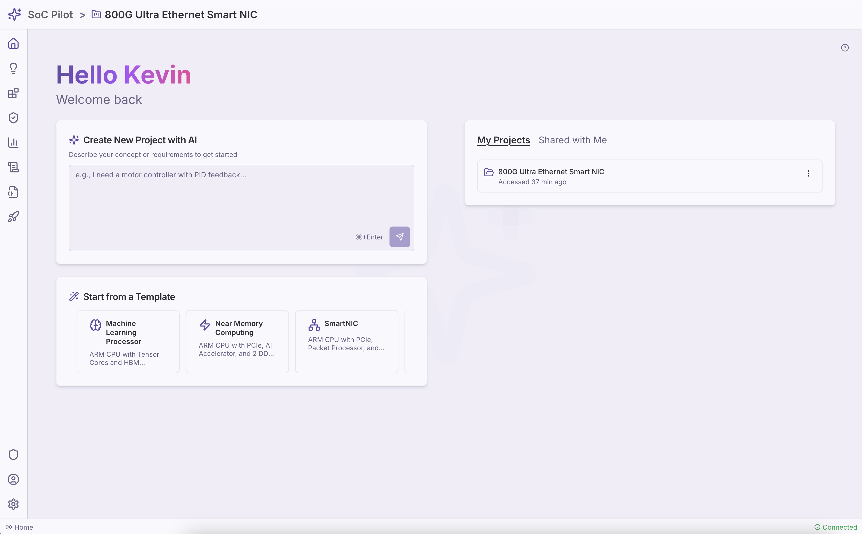862x534 pixels.
Task: Open the shield-check verification sidebar icon
Action: coord(13,118)
